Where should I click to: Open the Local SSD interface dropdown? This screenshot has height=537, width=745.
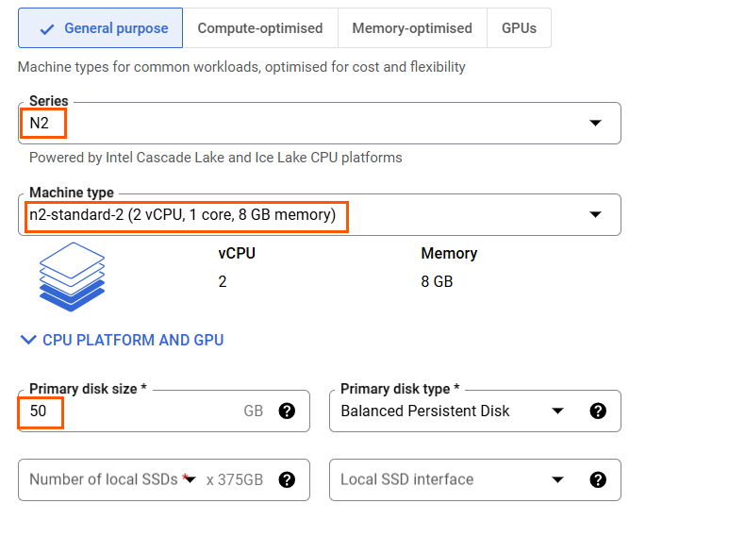click(x=453, y=479)
